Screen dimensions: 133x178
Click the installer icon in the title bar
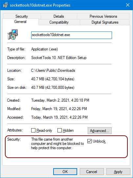pos(6,5)
